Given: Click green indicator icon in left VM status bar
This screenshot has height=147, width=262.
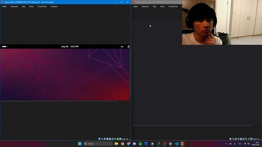Looking at the screenshot, I should click(115, 139).
